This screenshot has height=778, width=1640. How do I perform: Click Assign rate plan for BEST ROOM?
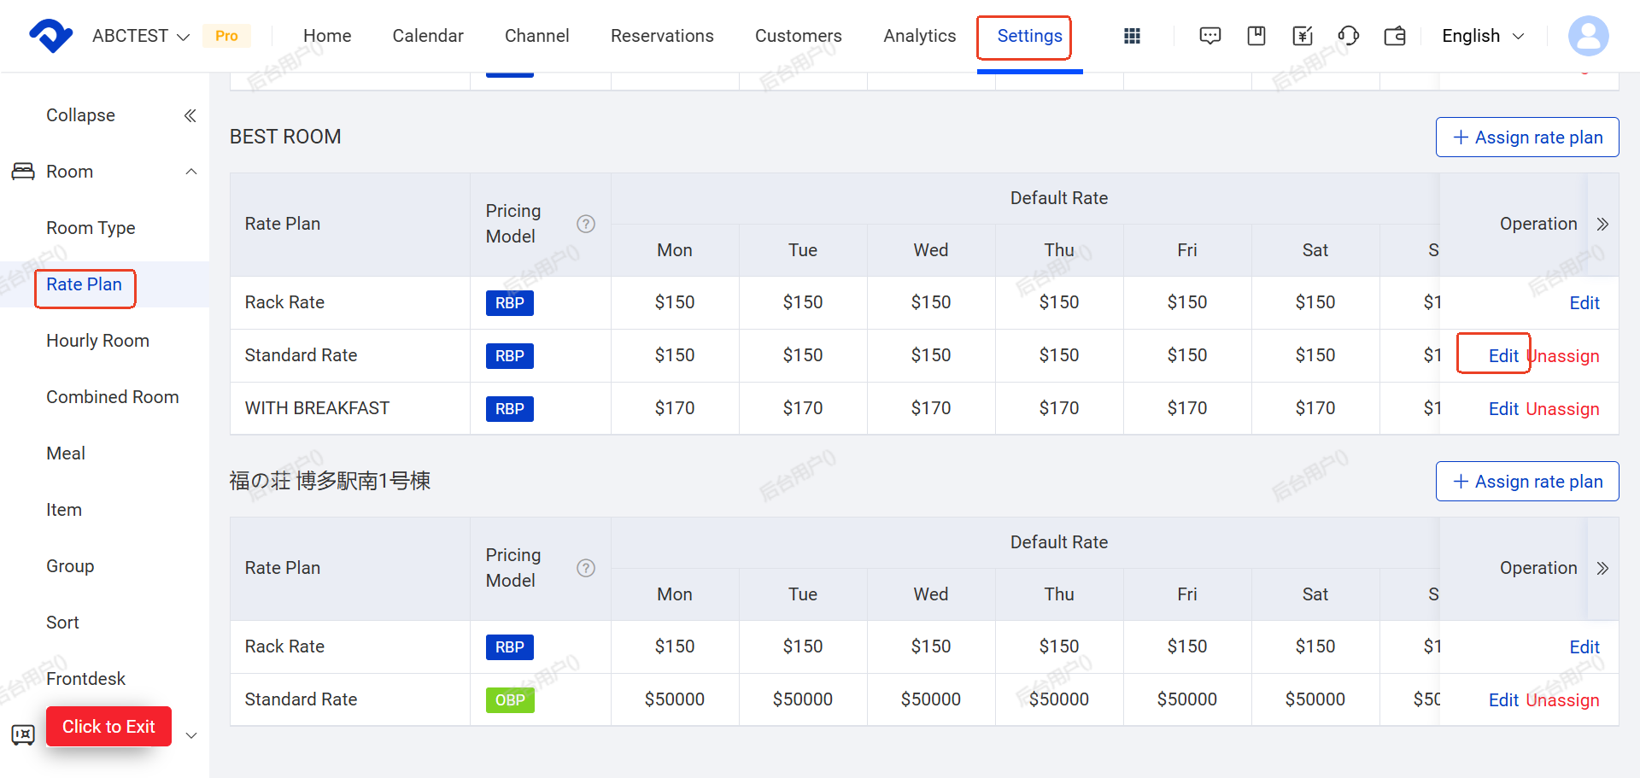pyautogui.click(x=1527, y=137)
